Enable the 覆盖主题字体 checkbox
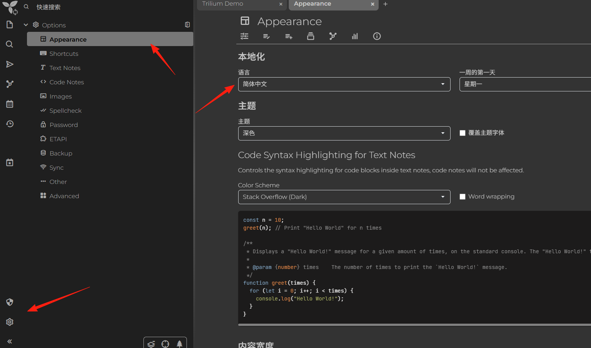Viewport: 591px width, 348px height. pos(463,133)
